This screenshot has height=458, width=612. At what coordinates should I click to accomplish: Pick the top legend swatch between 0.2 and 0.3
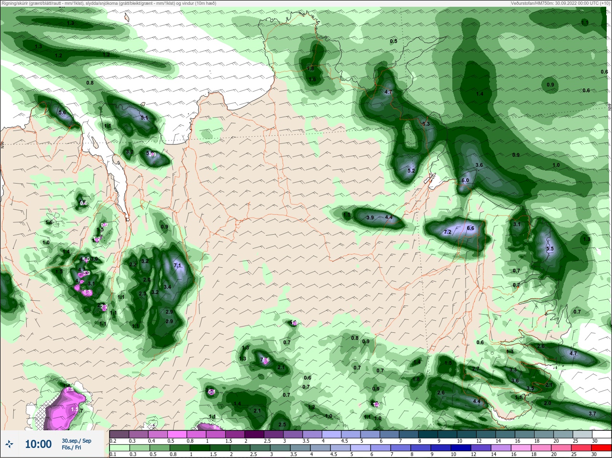(119, 435)
